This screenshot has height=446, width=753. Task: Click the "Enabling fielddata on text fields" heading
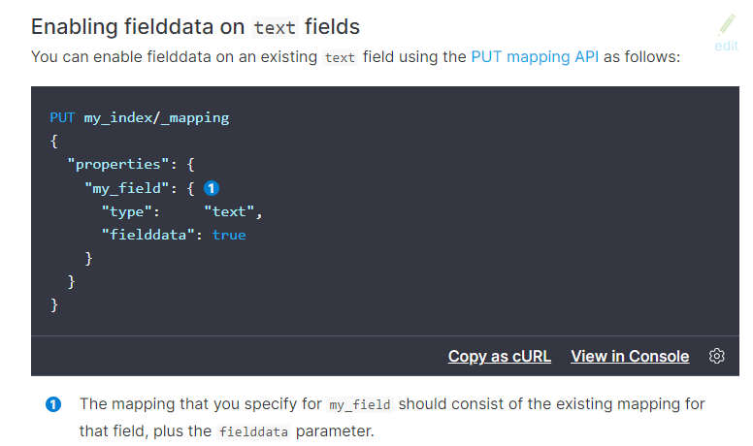click(x=195, y=27)
